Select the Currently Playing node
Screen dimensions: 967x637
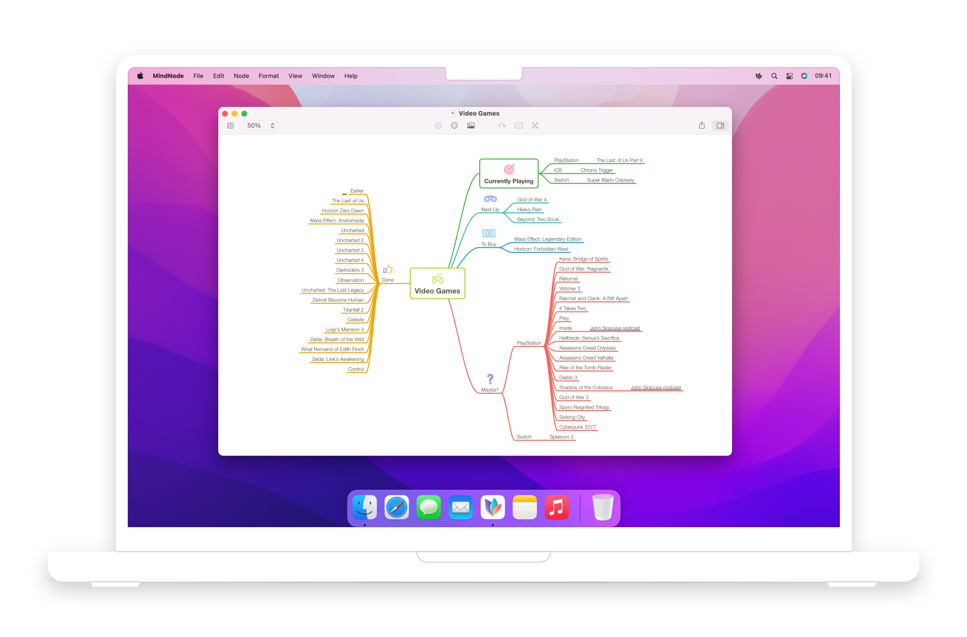click(x=508, y=173)
